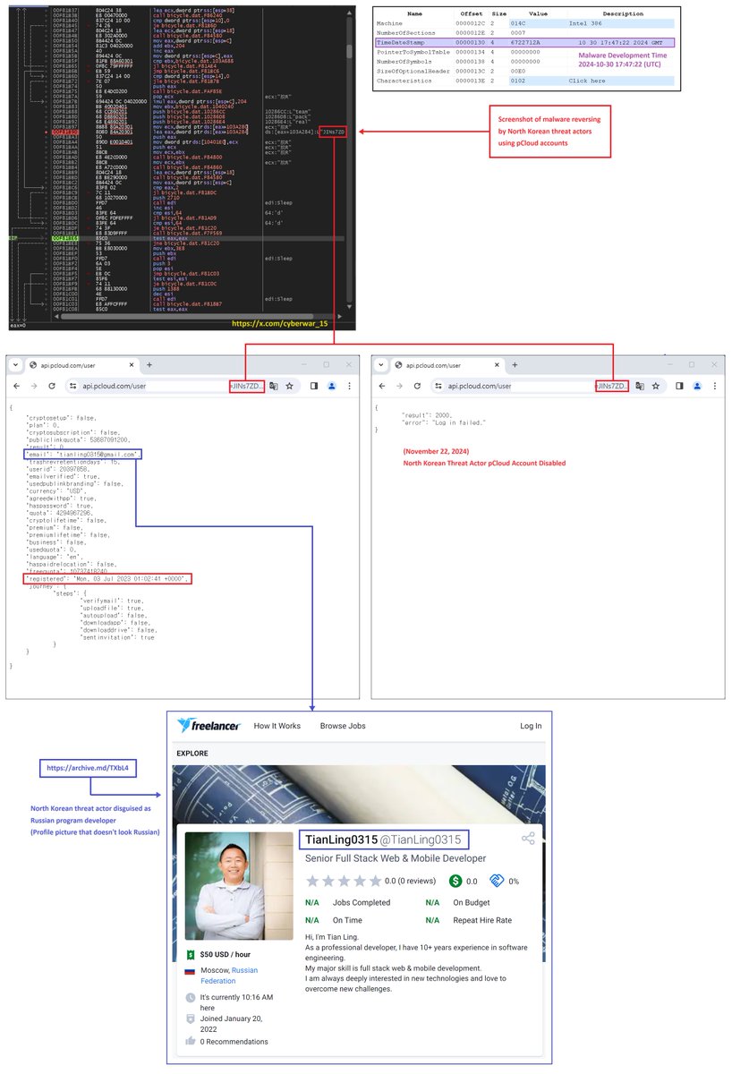The width and height of the screenshot is (732, 1074).
Task: Click the star rating row
Action: pos(343,881)
